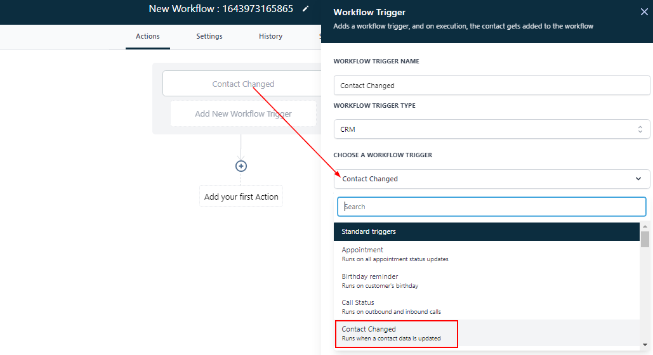Click the trigger list scroll up arrow
Image resolution: width=653 pixels, height=355 pixels.
[x=645, y=226]
